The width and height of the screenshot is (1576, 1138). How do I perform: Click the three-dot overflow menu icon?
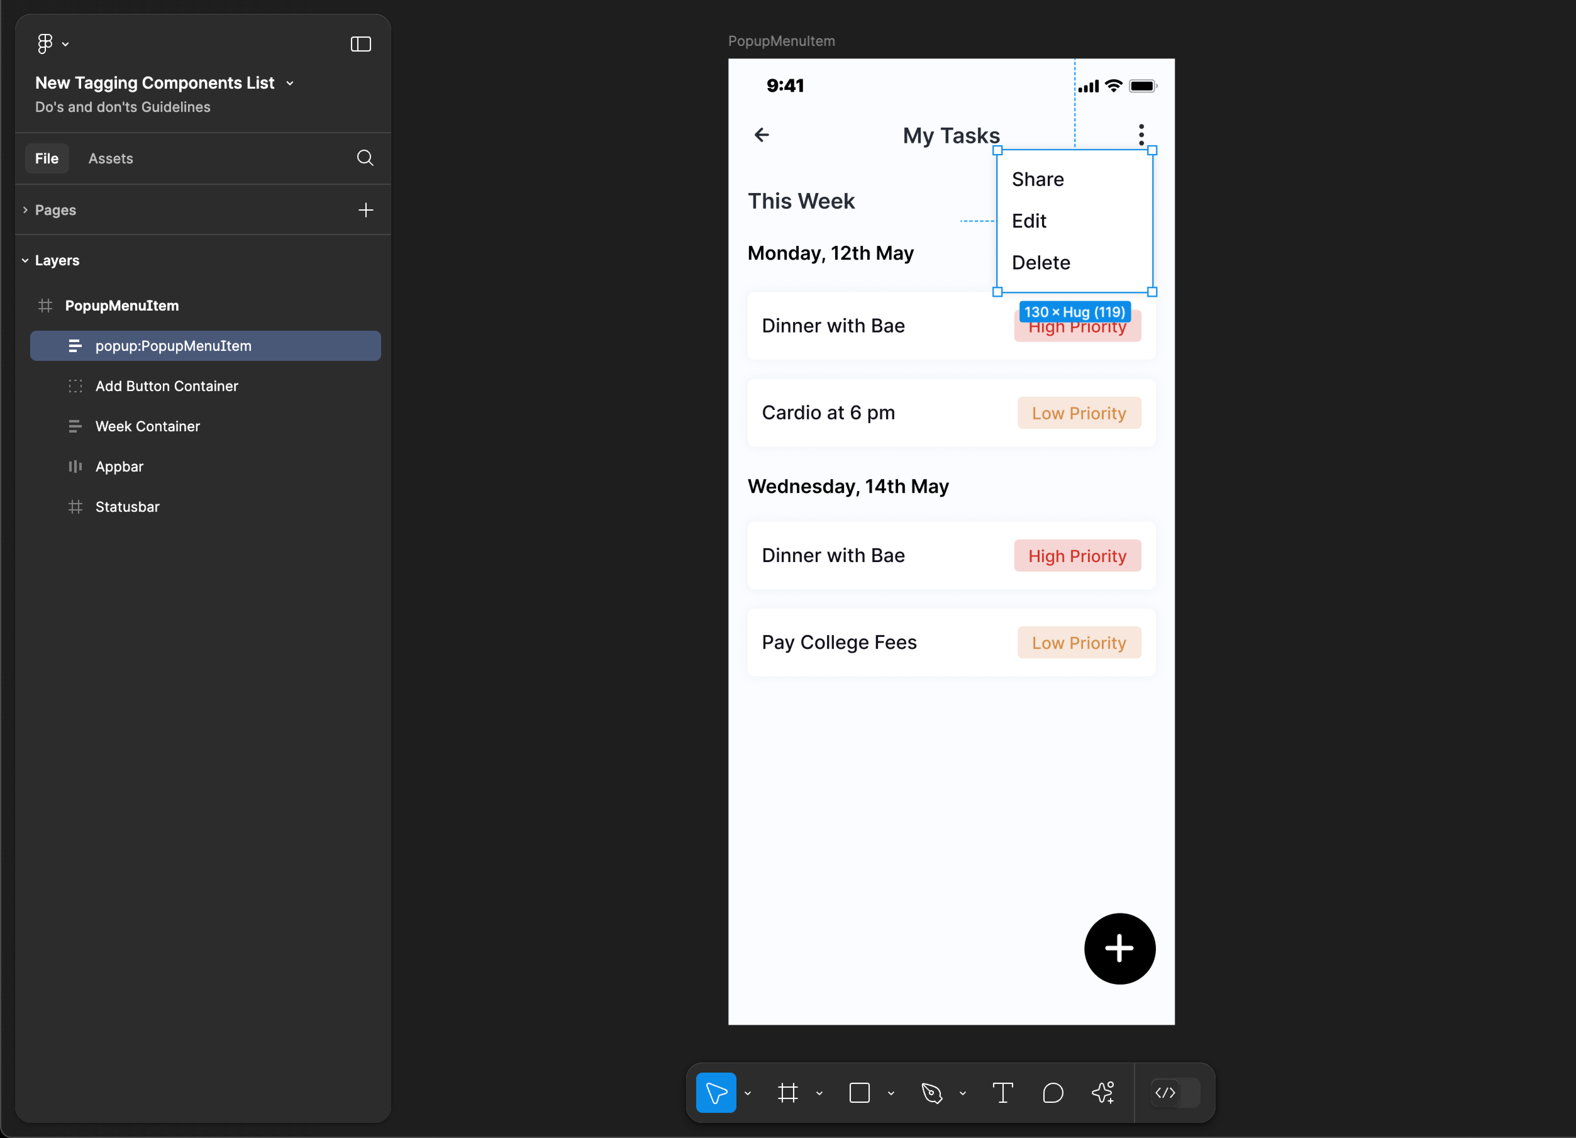1141,135
